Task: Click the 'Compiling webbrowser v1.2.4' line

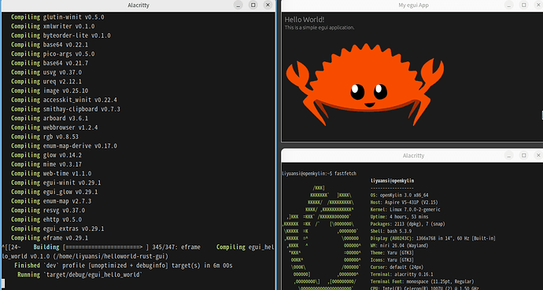Action: [54, 127]
